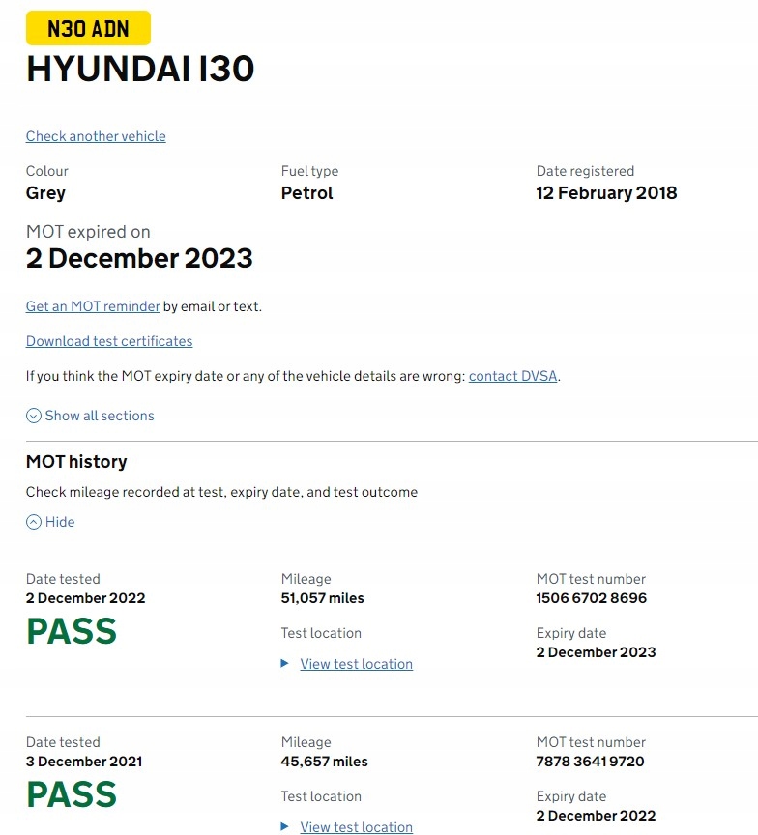Collapse MOT history with the Hide label

(60, 522)
